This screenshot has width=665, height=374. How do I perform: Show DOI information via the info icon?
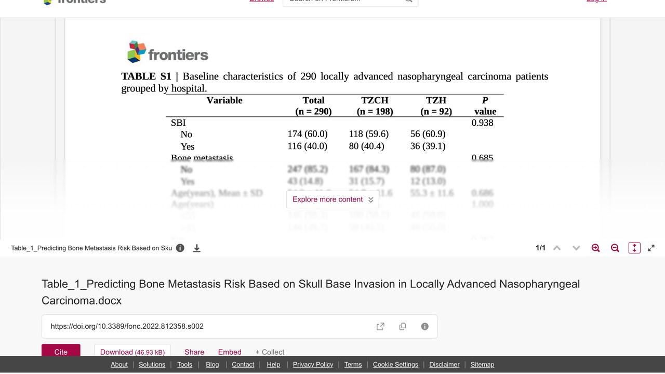coord(425,327)
